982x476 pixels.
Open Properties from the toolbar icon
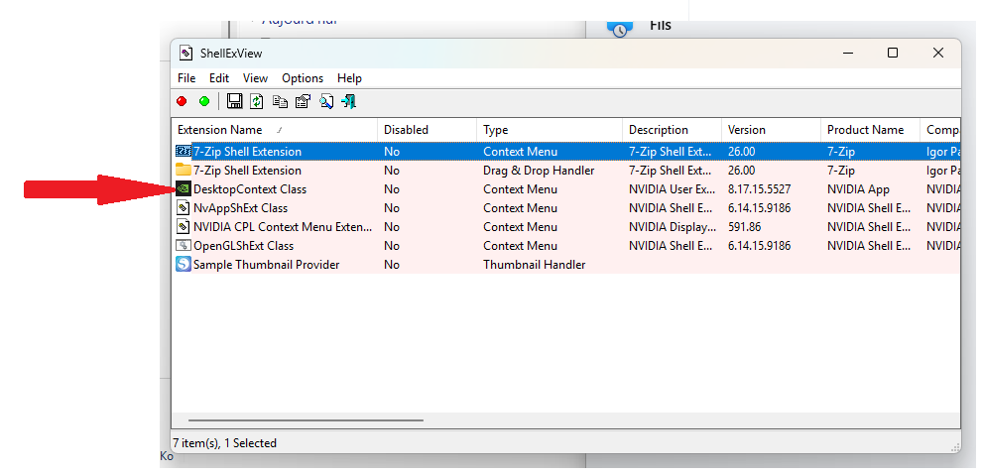(303, 101)
